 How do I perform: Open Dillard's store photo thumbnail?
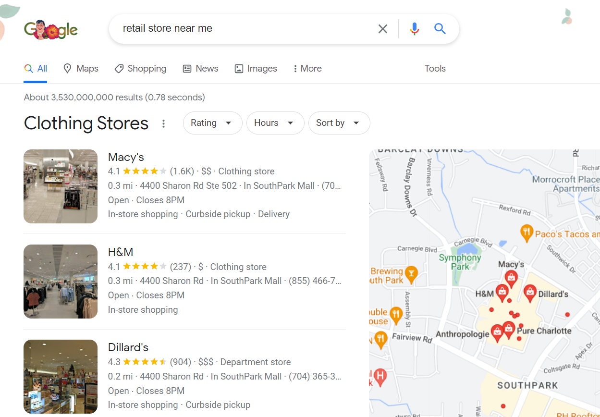coord(61,377)
